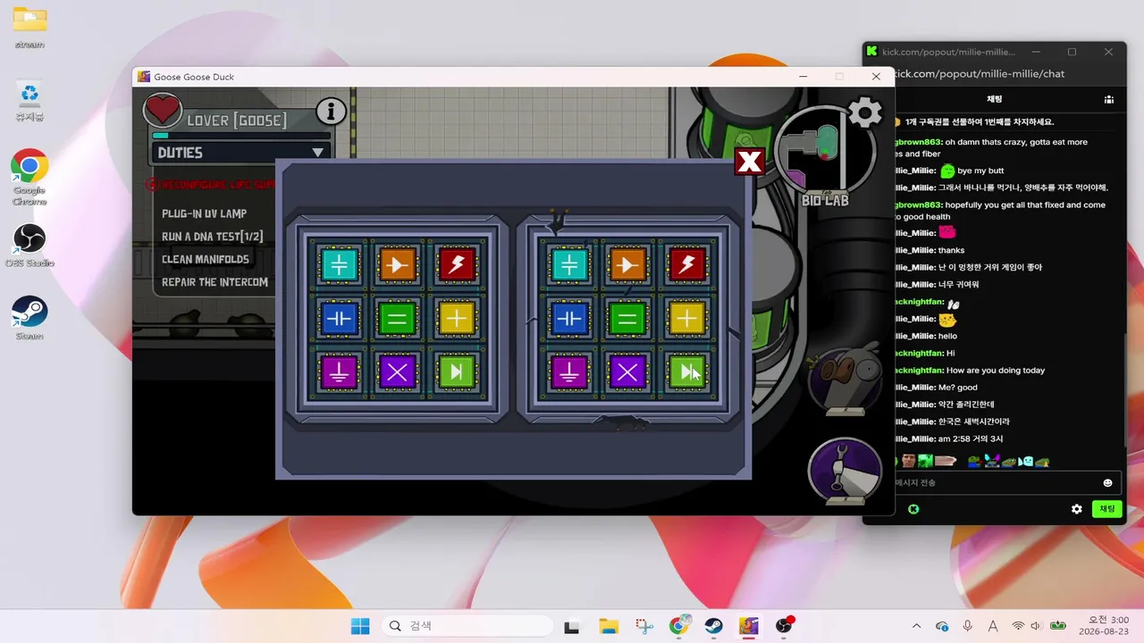Select the blue capacitor chip on right panel

(569, 318)
